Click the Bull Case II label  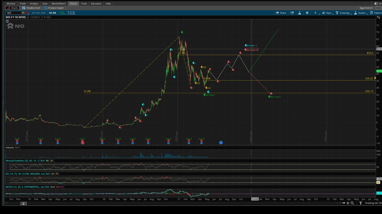(209, 95)
